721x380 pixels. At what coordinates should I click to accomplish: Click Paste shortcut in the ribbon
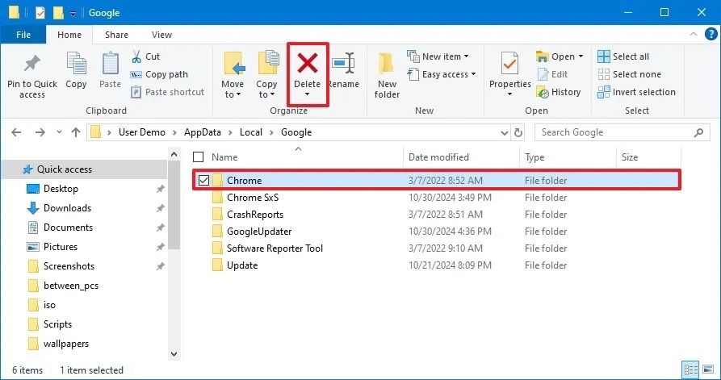click(167, 92)
